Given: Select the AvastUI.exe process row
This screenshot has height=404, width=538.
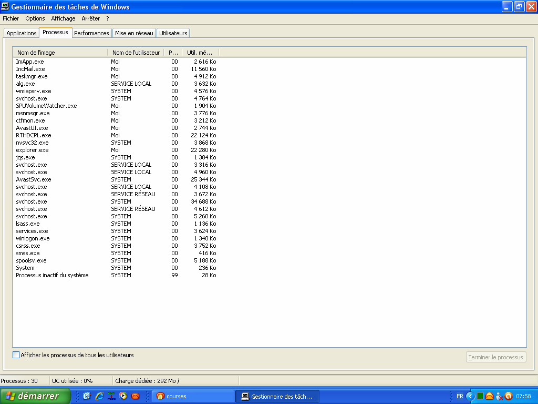Looking at the screenshot, I should coord(116,128).
